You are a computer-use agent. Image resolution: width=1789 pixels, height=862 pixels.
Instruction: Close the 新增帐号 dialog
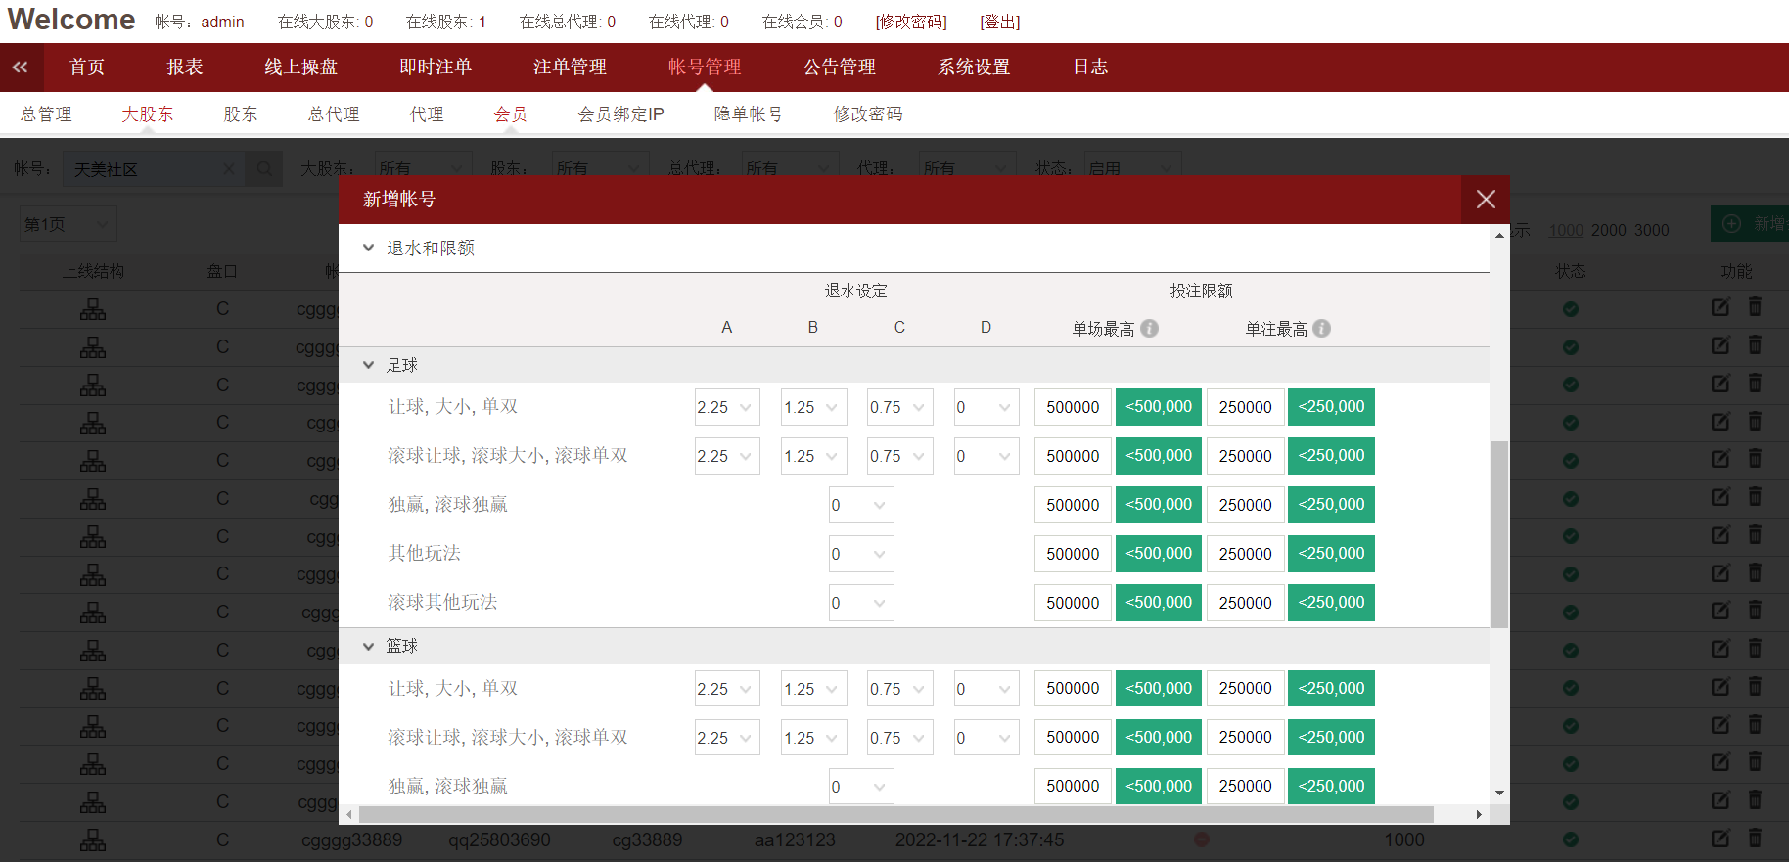(x=1485, y=200)
